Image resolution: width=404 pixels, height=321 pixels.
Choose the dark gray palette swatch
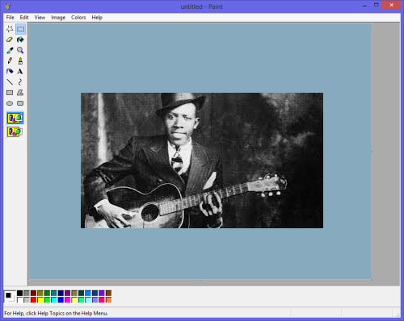point(27,293)
